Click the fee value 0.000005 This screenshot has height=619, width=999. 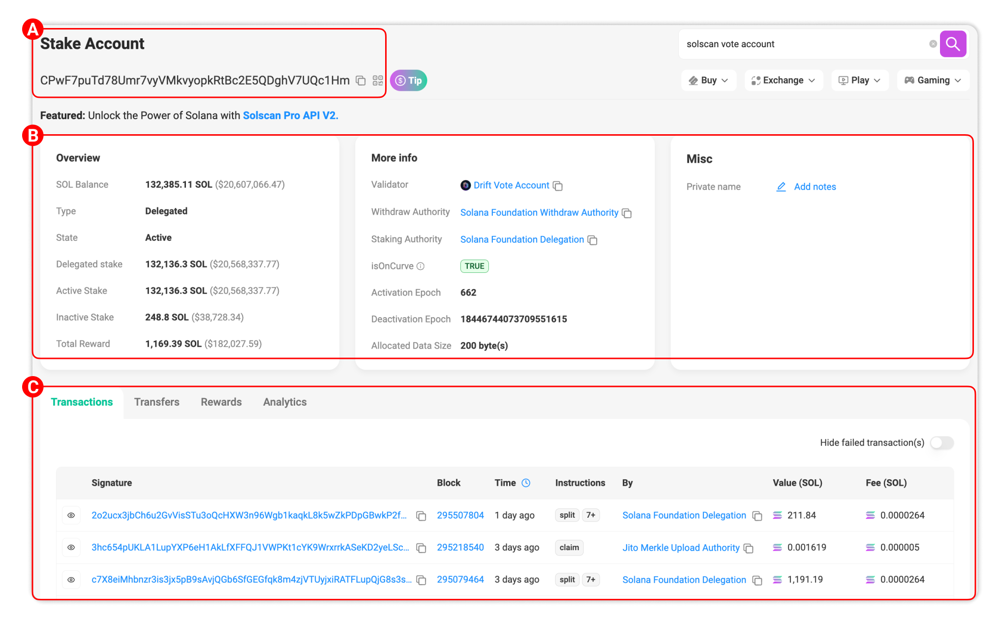(x=900, y=547)
